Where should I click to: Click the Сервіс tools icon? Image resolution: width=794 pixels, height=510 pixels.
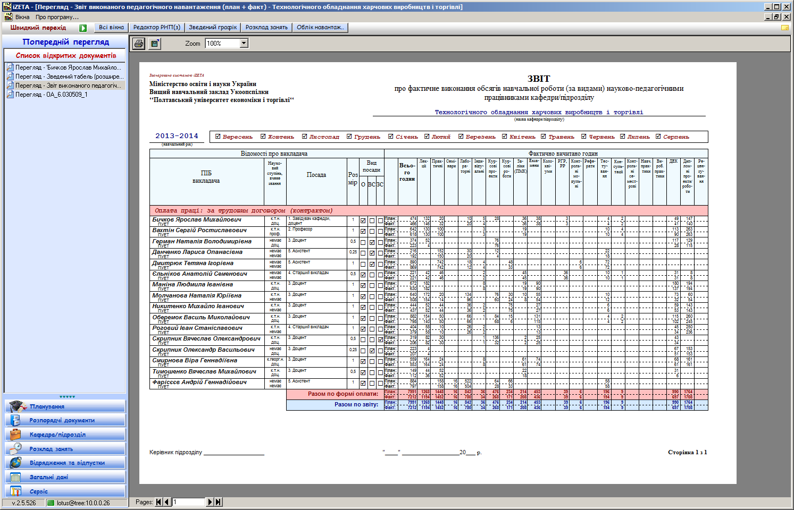[15, 491]
